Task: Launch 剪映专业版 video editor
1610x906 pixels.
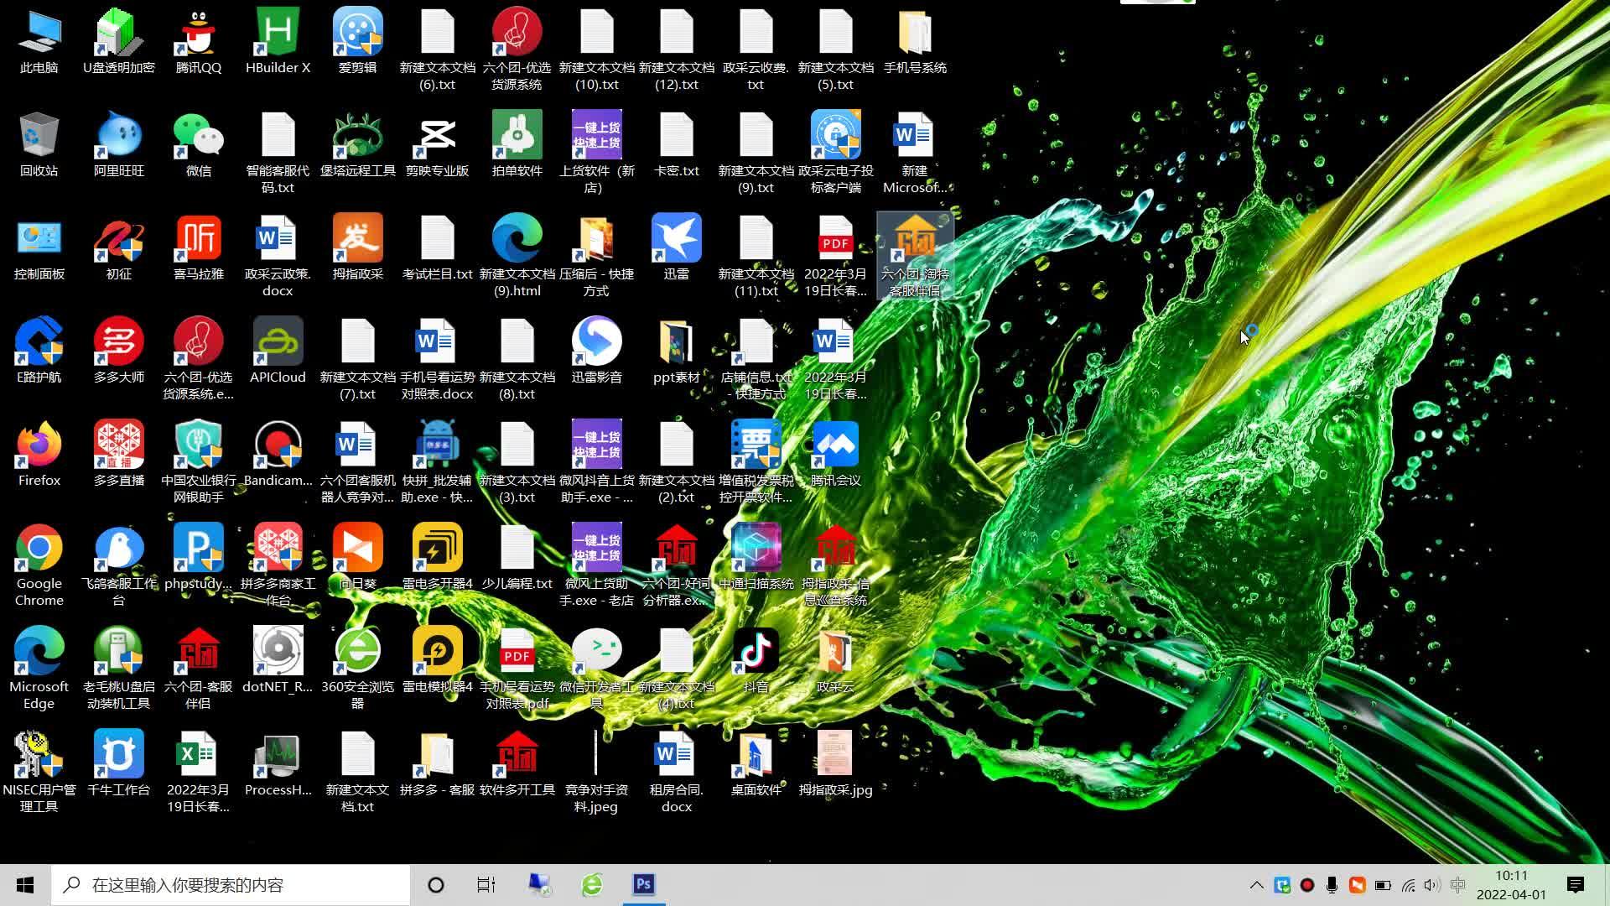Action: coord(437,145)
